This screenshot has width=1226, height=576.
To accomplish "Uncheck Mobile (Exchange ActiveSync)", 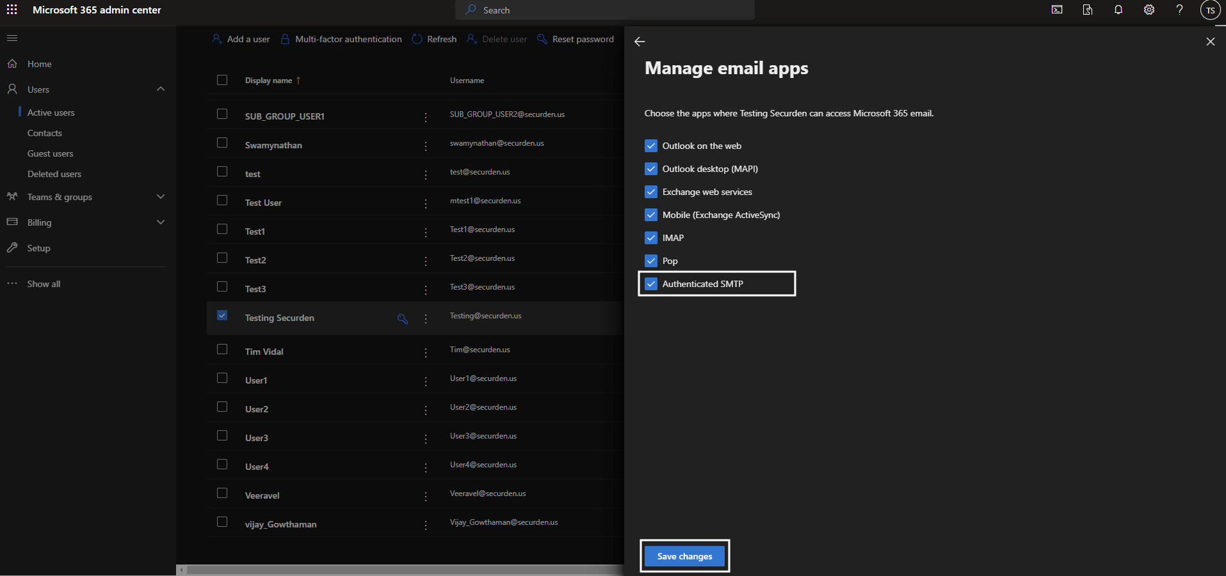I will tap(651, 215).
